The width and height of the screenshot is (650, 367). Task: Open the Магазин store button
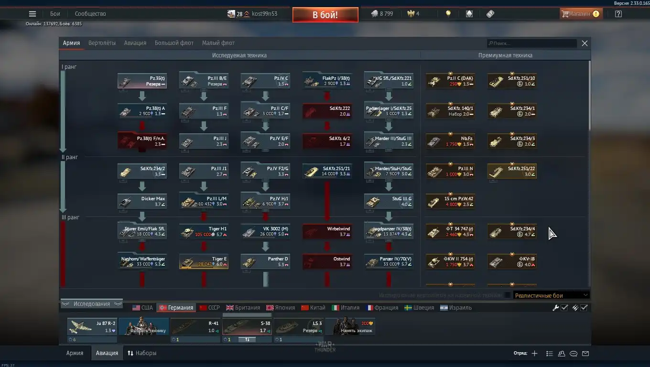(x=581, y=14)
